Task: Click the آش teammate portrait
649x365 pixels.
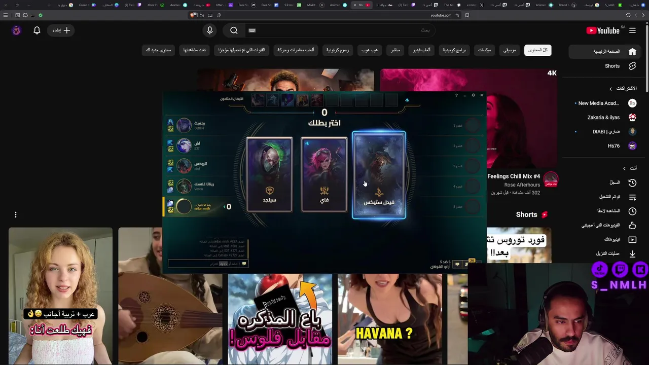Action: 184,145
